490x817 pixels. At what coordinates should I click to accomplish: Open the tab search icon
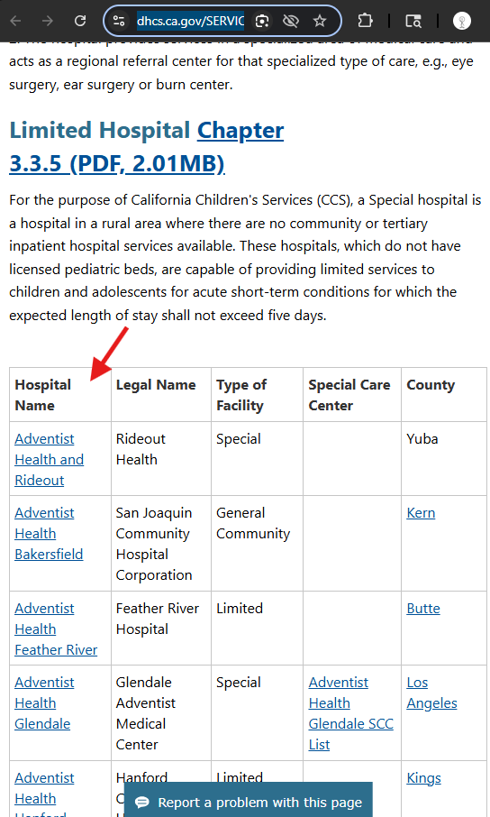tap(413, 21)
